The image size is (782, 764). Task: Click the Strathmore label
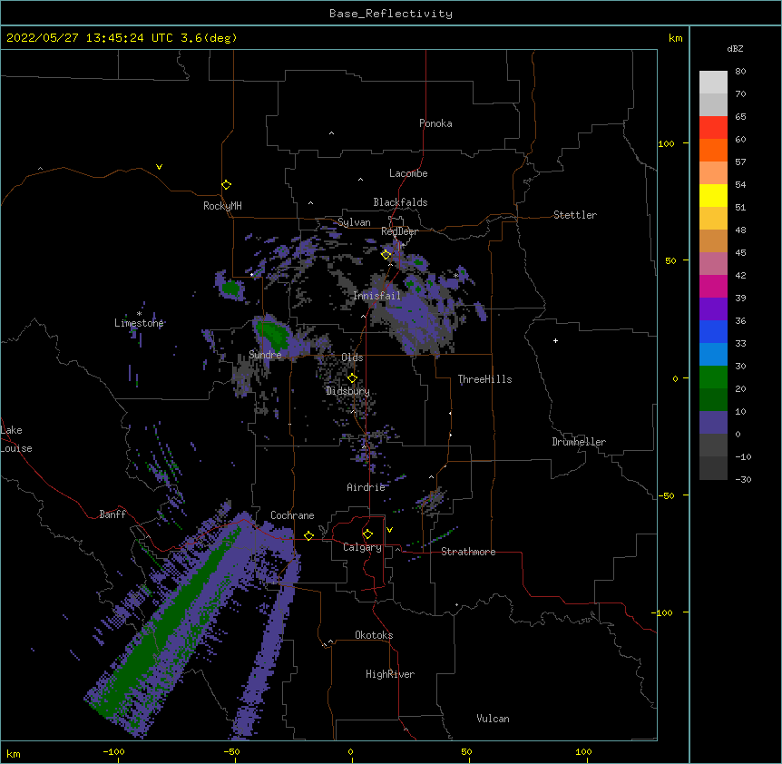click(x=468, y=552)
